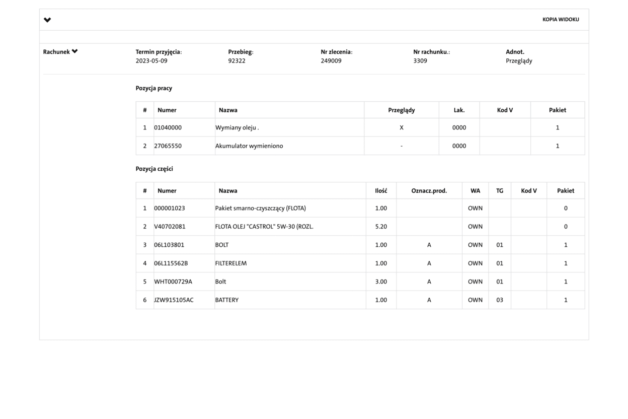The height and width of the screenshot is (419, 628).
Task: Select the FLOTA OLEJ CASTROL row
Action: 264,227
